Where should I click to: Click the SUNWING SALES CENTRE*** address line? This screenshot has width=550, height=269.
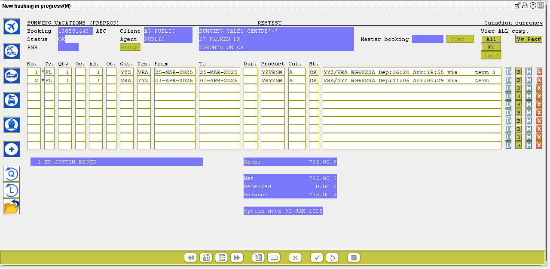[x=276, y=31]
